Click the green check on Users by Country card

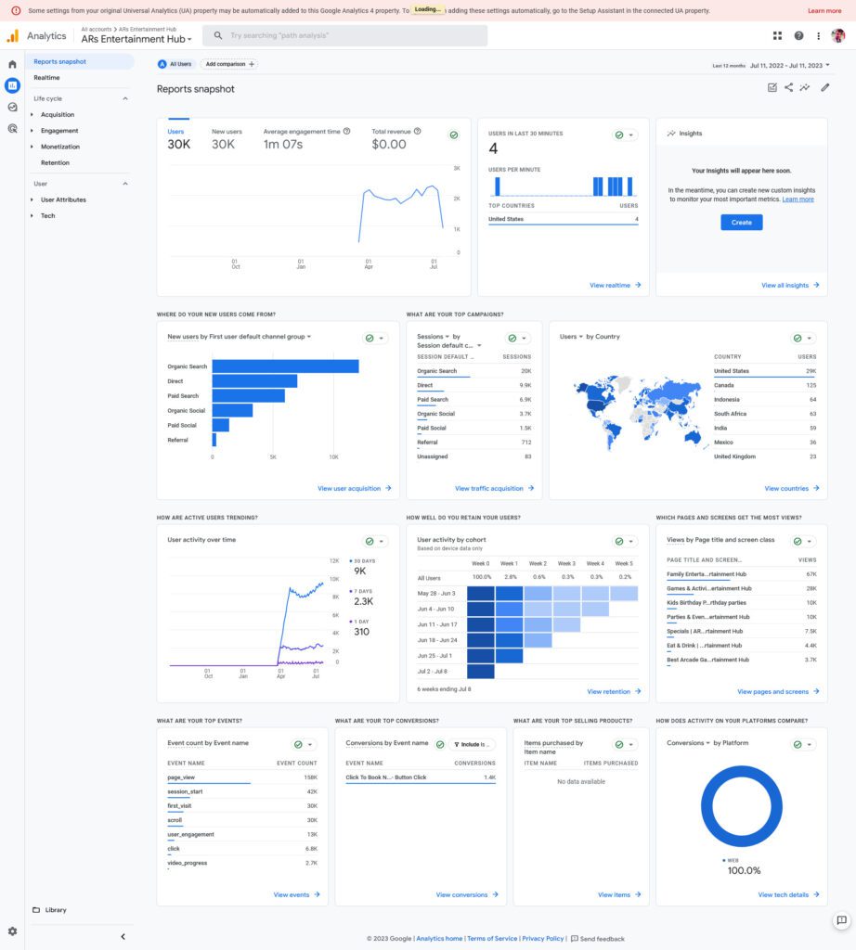(x=798, y=338)
